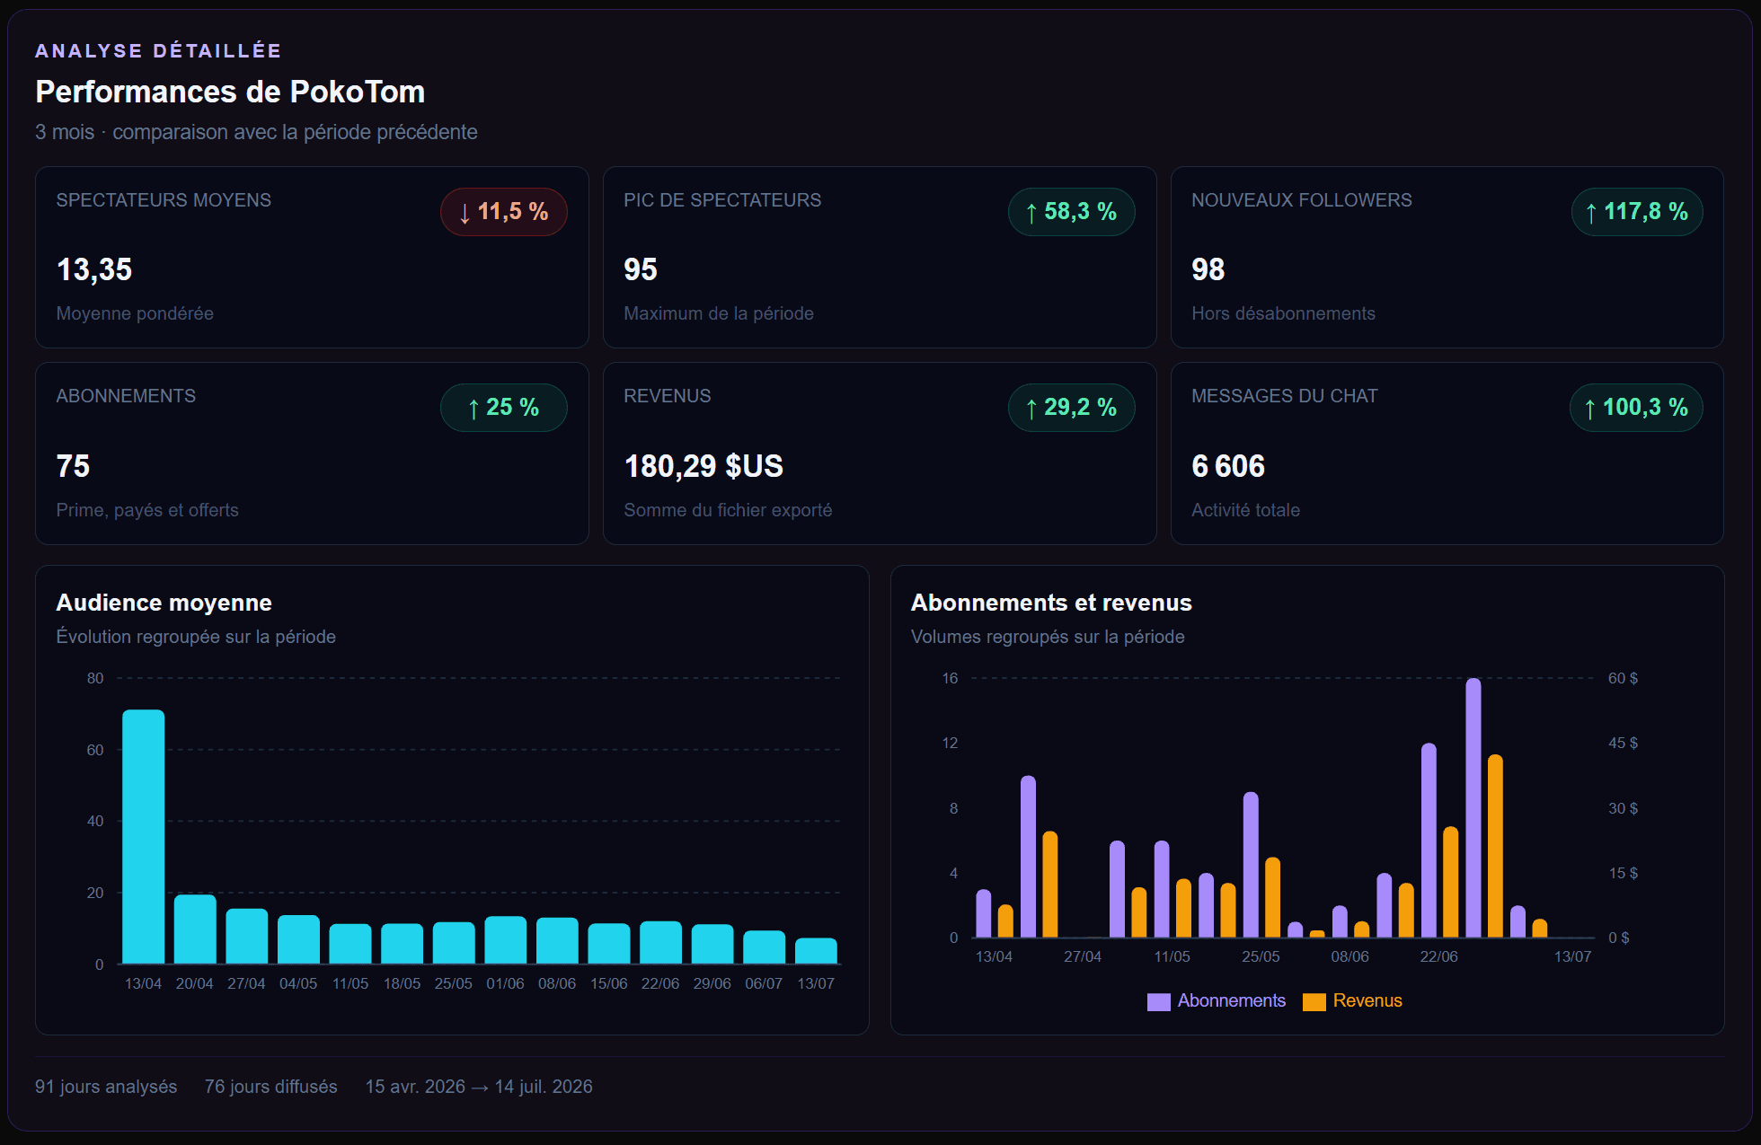This screenshot has width=1761, height=1145.
Task: Click the Maximum de la période caption
Action: 719,313
